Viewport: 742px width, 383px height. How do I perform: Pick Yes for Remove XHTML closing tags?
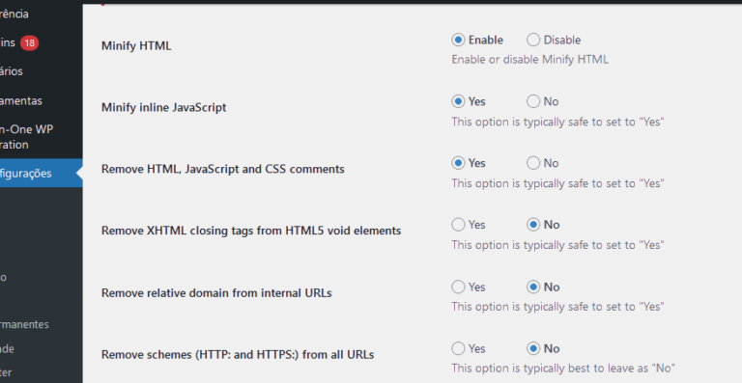point(458,225)
